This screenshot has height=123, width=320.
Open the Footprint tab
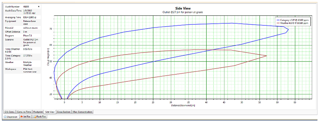point(38,112)
